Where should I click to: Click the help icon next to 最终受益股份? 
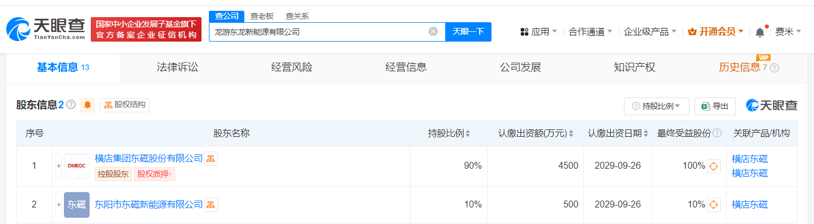tap(717, 133)
